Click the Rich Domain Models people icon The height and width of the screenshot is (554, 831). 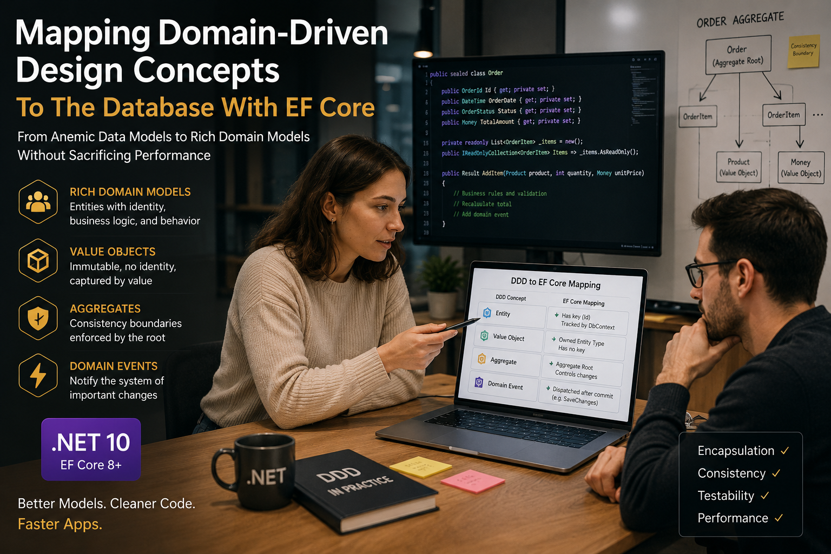(38, 202)
